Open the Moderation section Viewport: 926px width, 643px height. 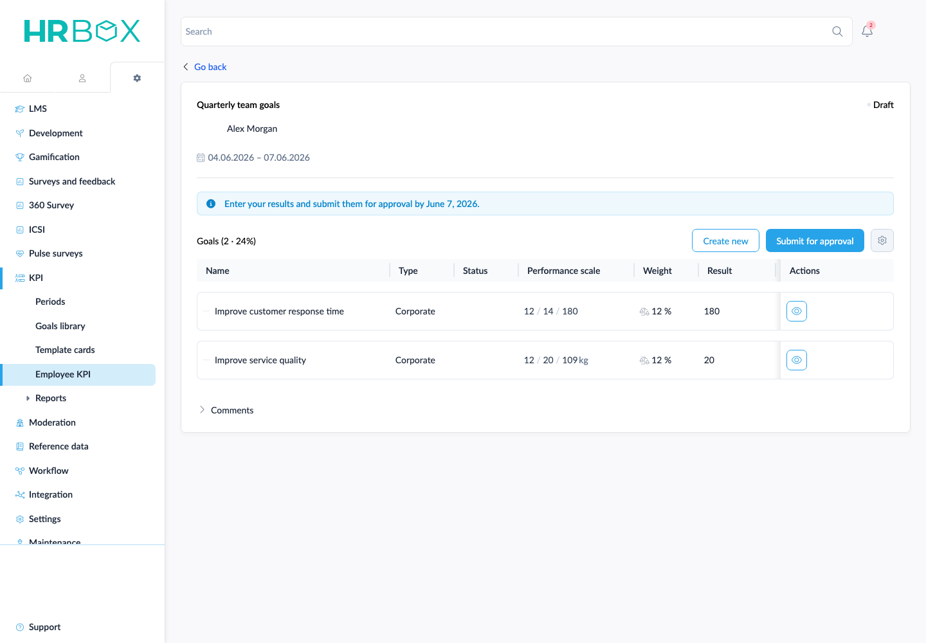(x=52, y=422)
